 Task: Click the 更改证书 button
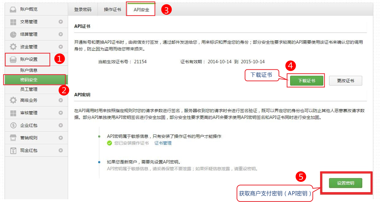tap(345, 81)
